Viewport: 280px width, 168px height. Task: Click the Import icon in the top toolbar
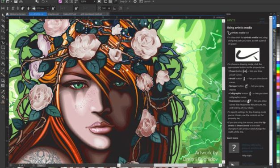tap(66, 1)
